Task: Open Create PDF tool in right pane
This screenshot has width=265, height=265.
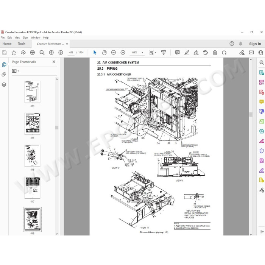Action: (x=262, y=92)
